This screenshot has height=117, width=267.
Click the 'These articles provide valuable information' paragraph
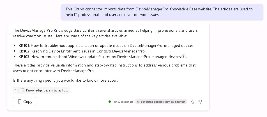tap(104, 68)
